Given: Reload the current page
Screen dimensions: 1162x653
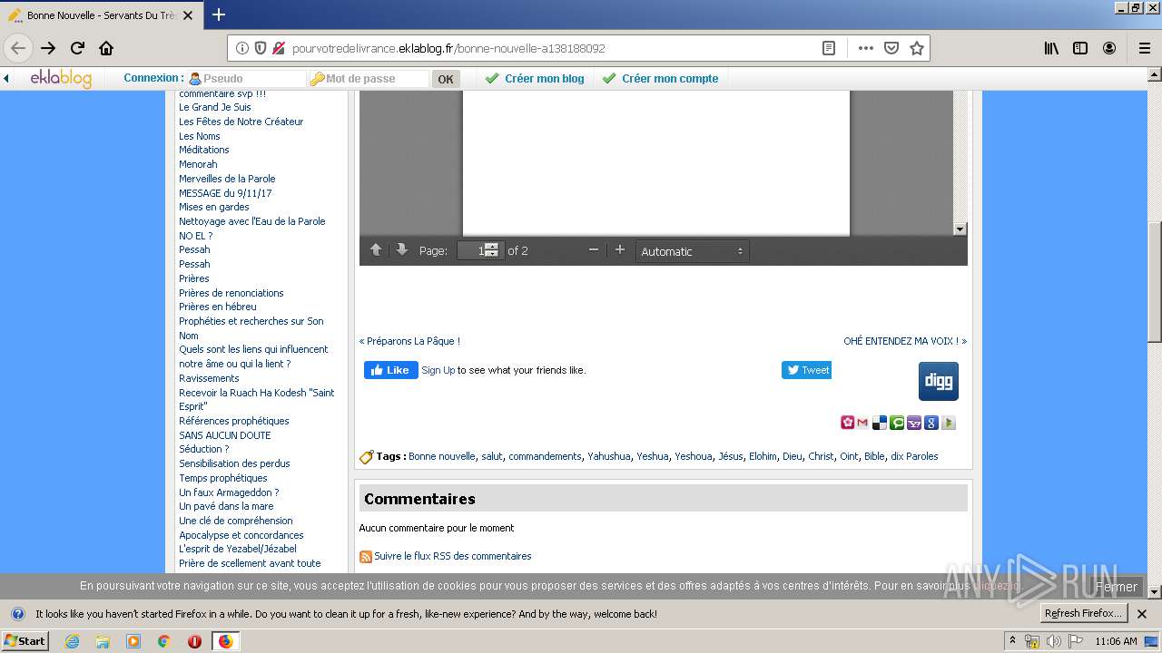Looking at the screenshot, I should click(78, 48).
